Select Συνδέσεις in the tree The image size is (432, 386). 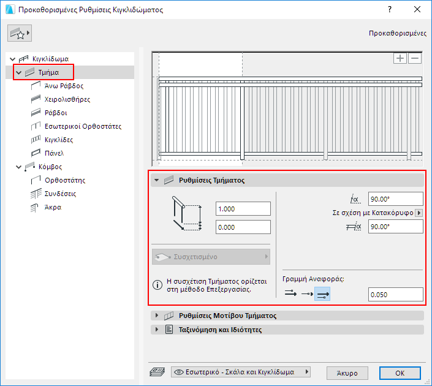pos(60,194)
